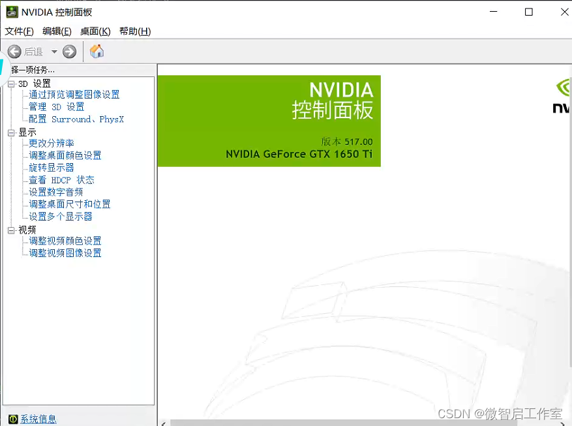Click the 3D 设置 category label

(35, 84)
